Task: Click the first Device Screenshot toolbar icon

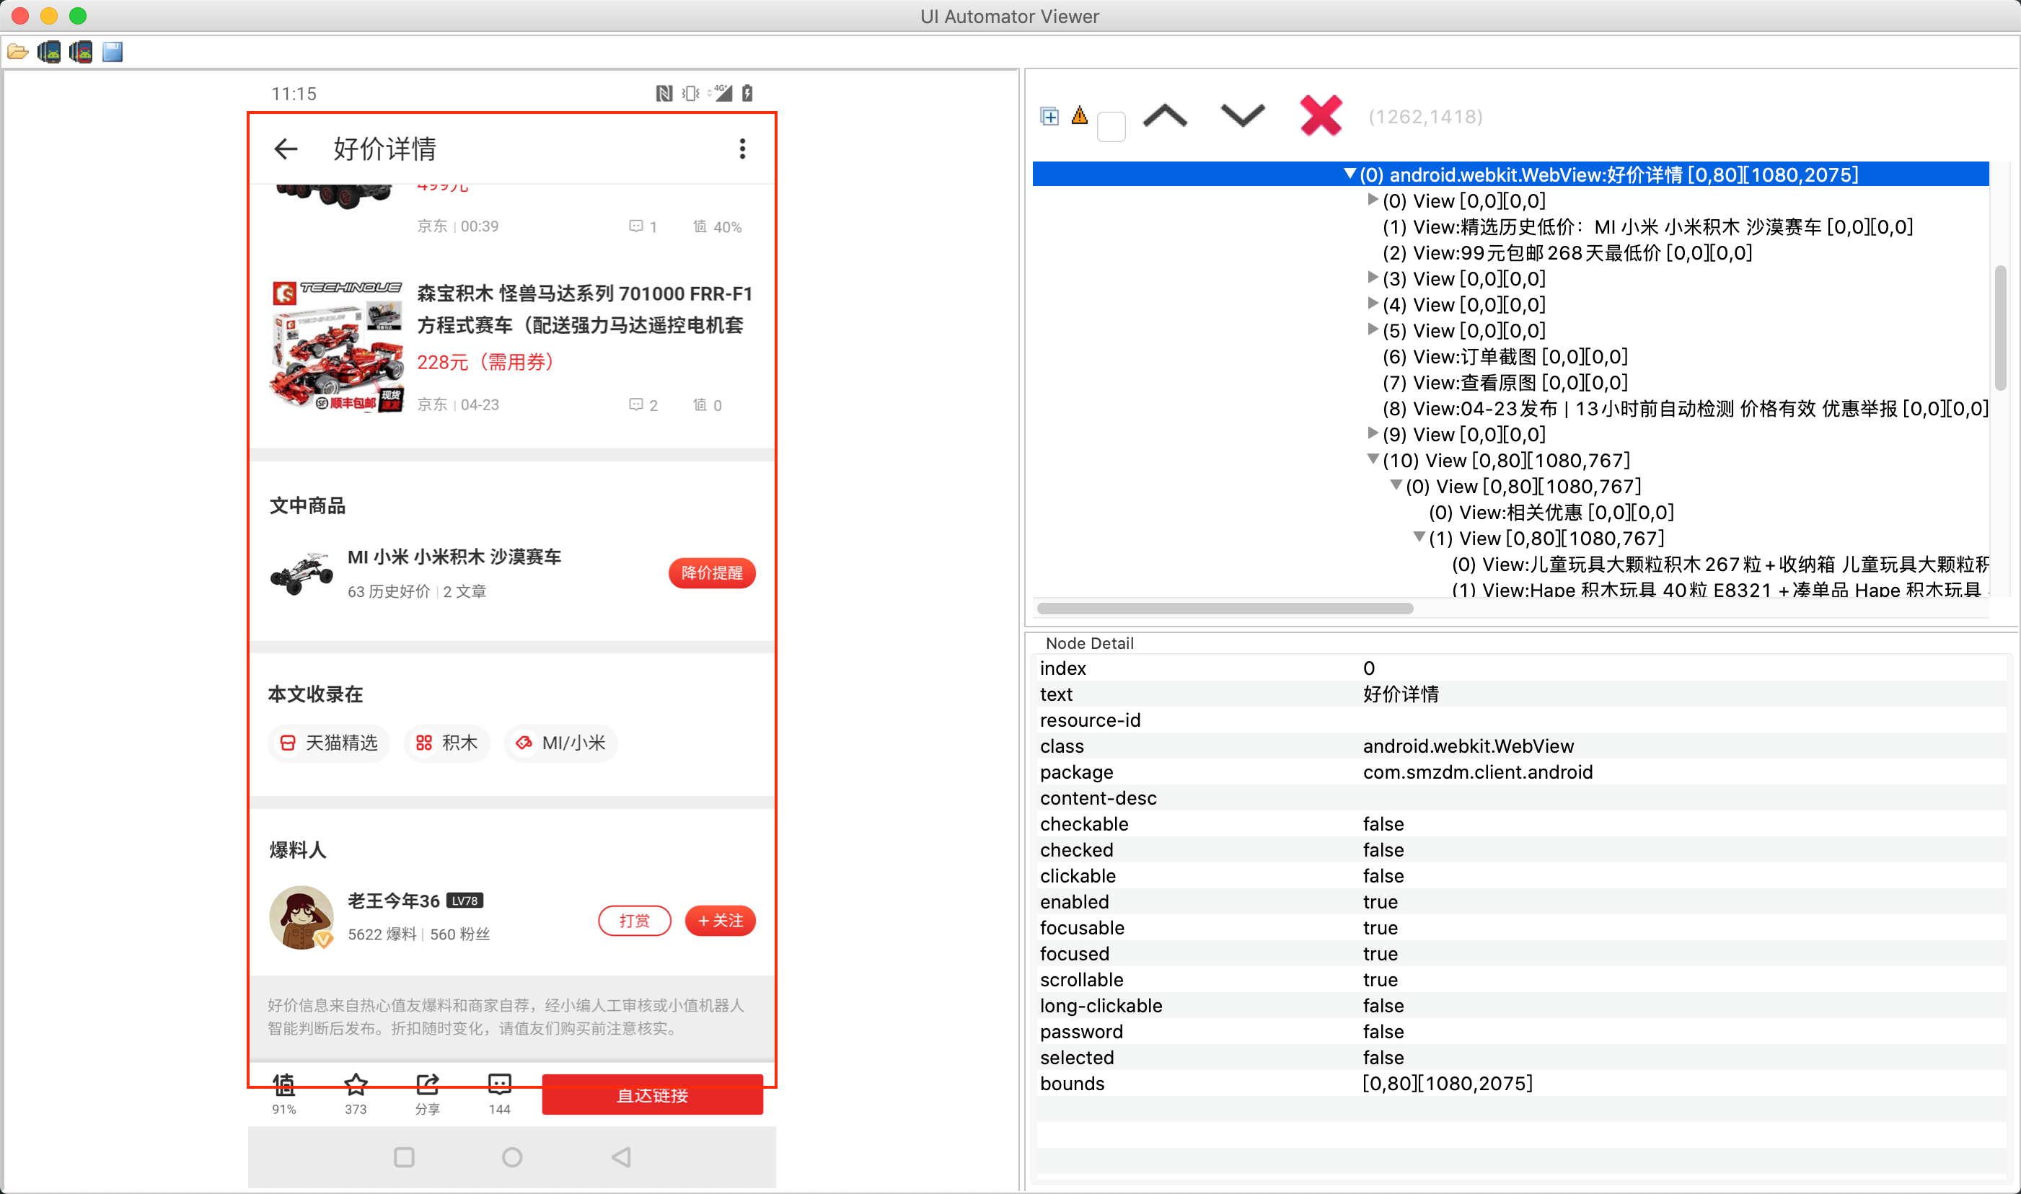Action: coord(49,53)
